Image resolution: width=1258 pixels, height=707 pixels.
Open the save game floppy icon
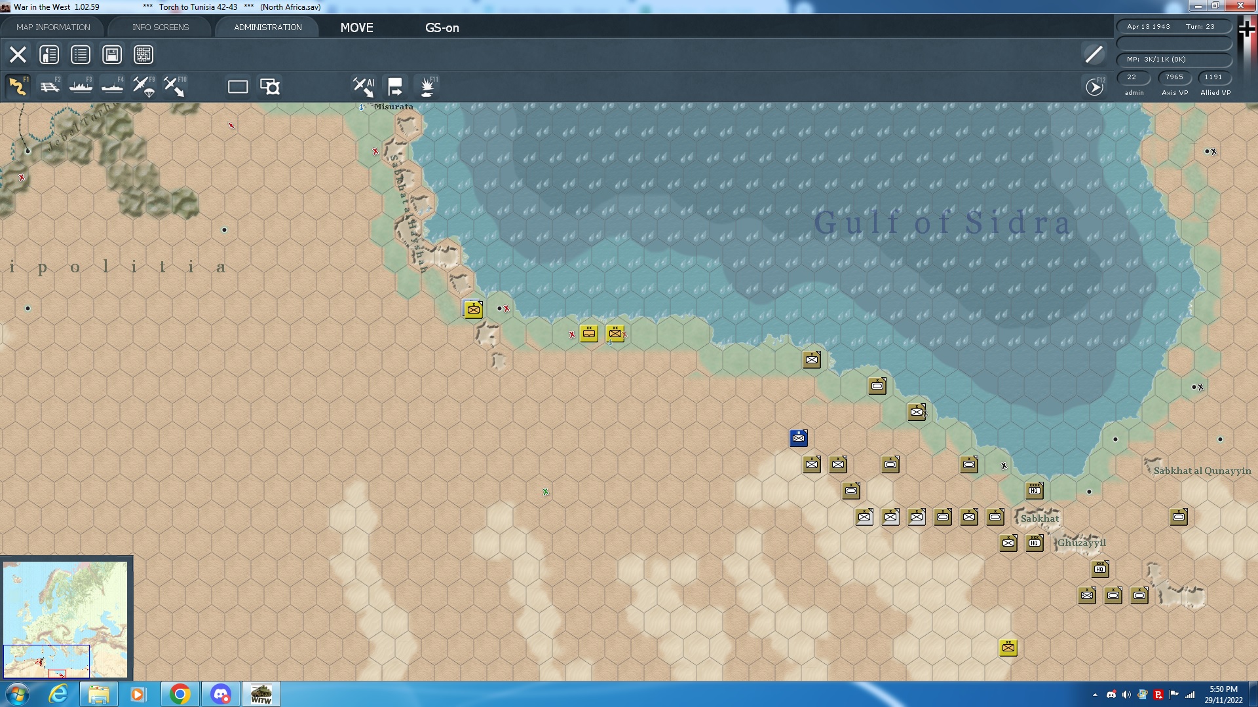[112, 54]
